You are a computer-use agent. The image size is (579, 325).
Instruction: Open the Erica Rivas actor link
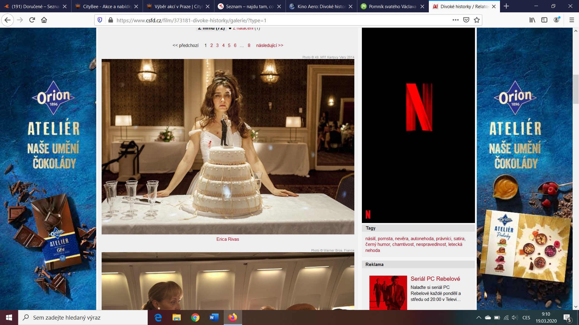pos(228,239)
